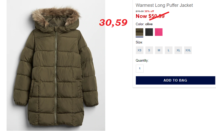Click the Quantity input box

point(140,68)
